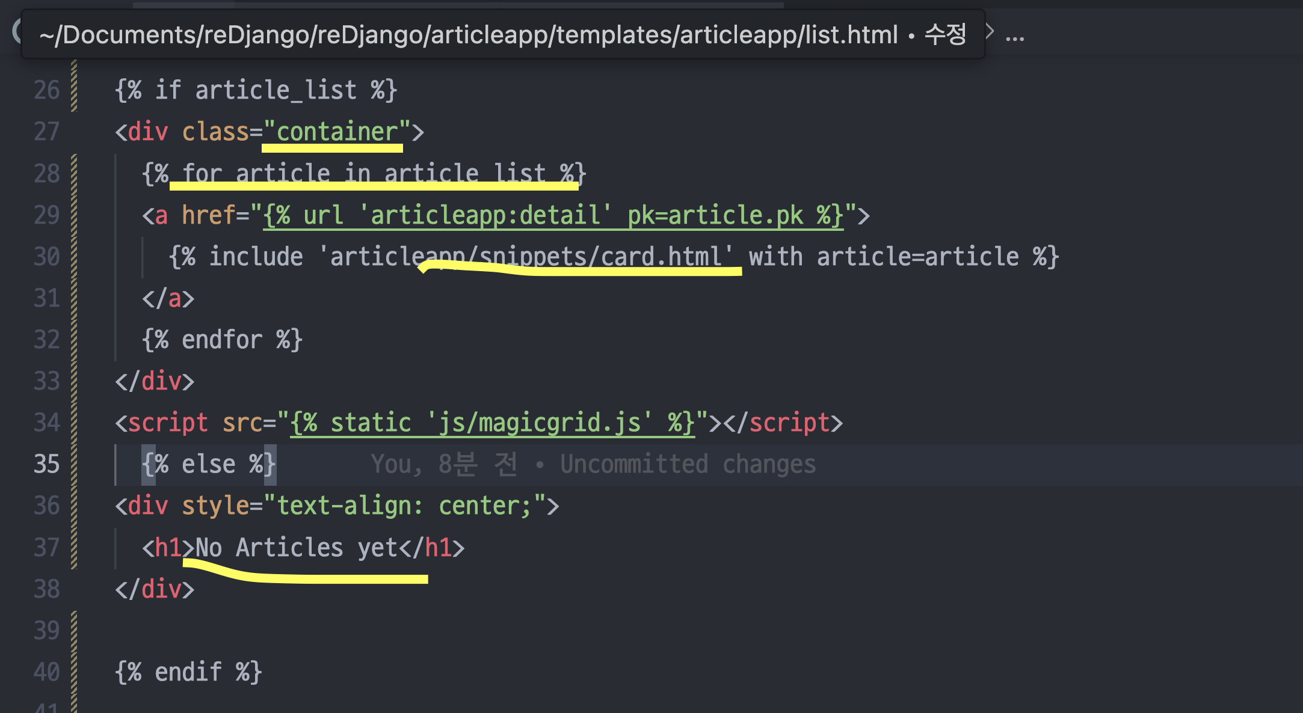
Task: Click the '{% endfor %}' tag
Action: coord(222,340)
